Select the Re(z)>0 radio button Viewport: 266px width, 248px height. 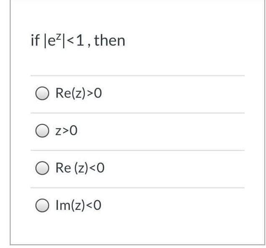point(42,93)
